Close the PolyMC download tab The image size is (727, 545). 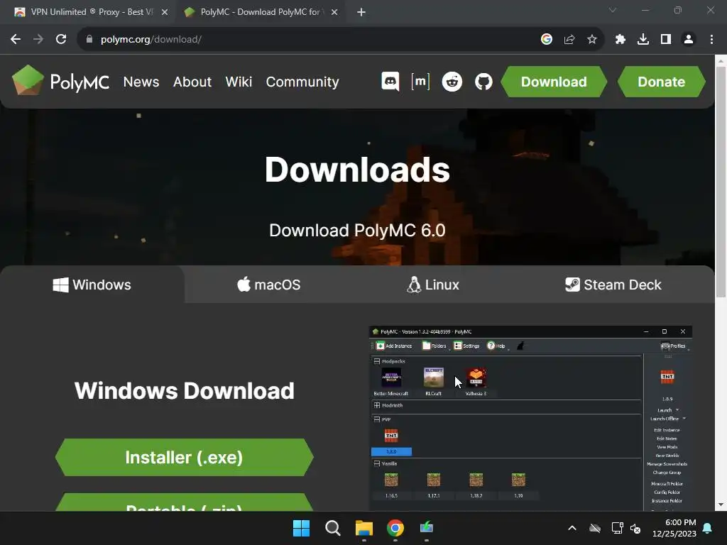coord(334,12)
